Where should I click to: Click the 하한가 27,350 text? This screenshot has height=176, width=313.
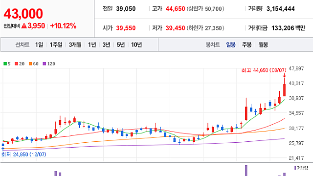[x=205, y=28]
